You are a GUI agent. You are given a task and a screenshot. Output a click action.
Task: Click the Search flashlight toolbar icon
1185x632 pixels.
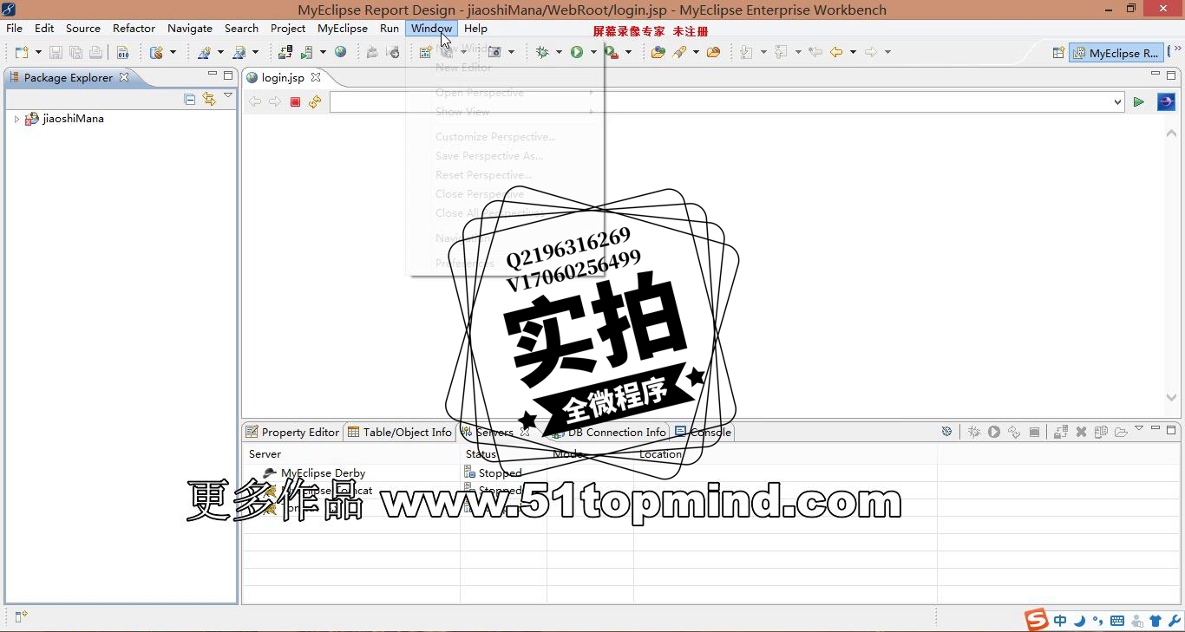pyautogui.click(x=680, y=52)
